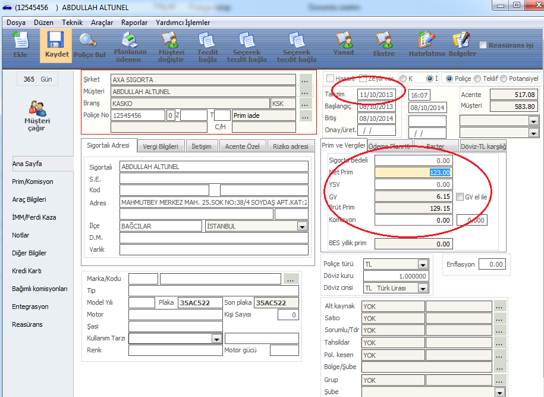Image resolution: width=544 pixels, height=397 pixels.
Task: Switch to the Vergi Bilgileri tab
Action: point(161,146)
